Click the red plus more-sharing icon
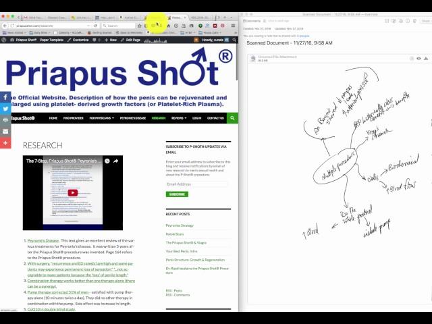Viewport: 432px width, 324px height. coord(5,143)
